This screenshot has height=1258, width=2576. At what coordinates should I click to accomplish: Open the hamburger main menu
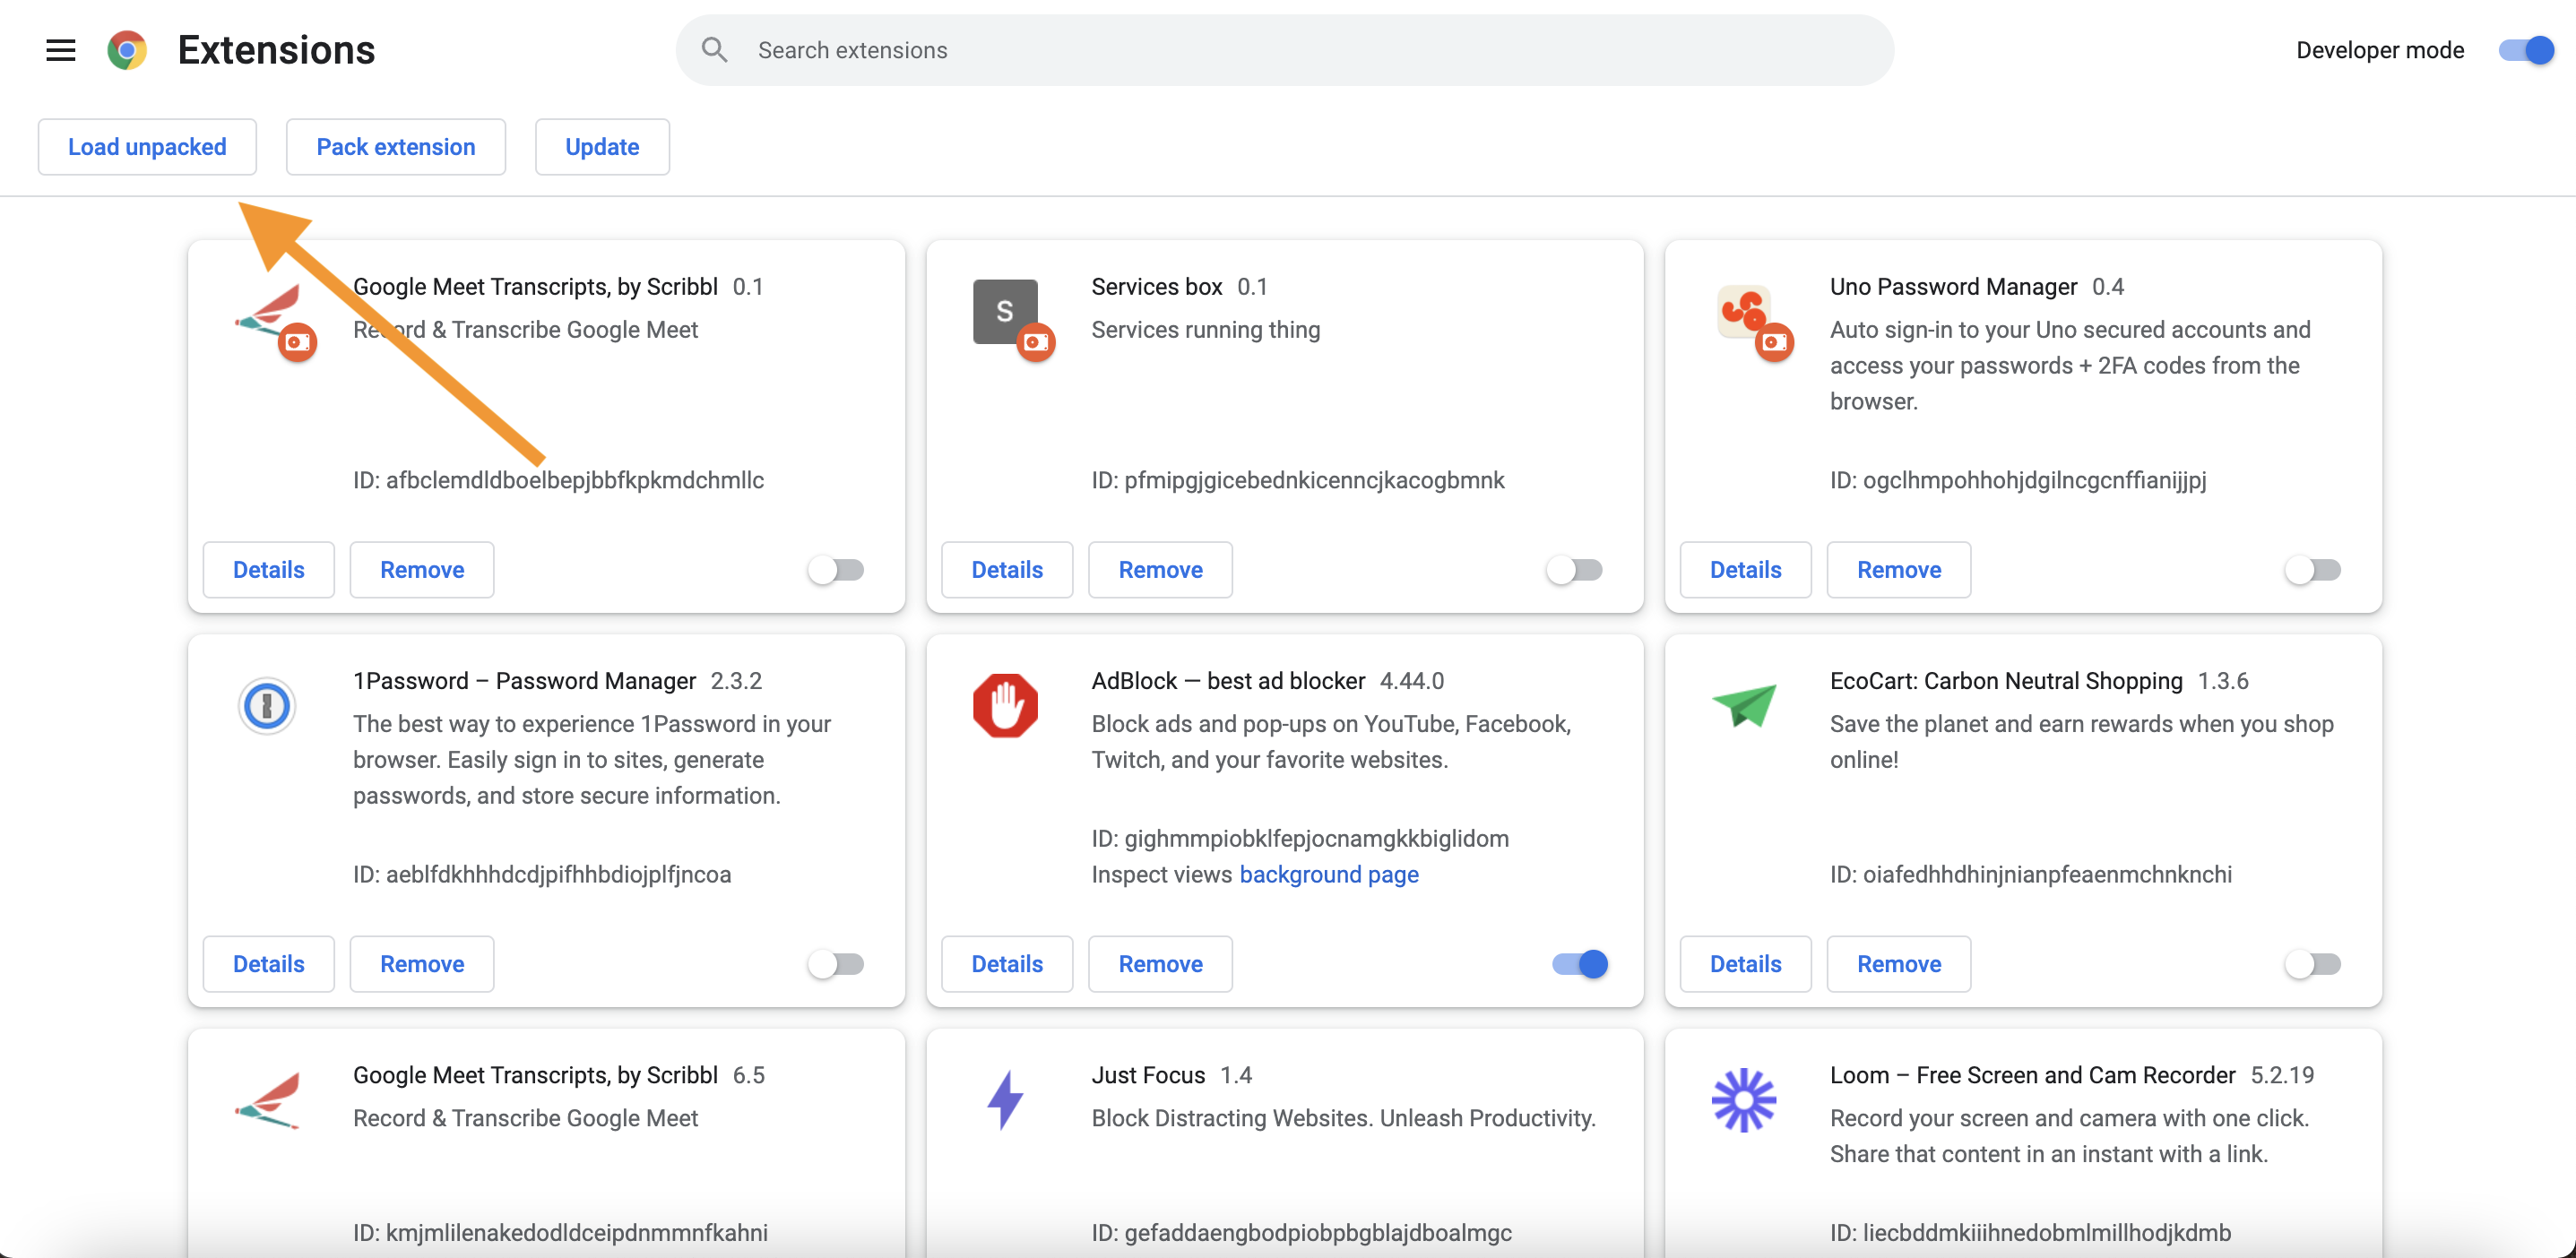pyautogui.click(x=61, y=50)
